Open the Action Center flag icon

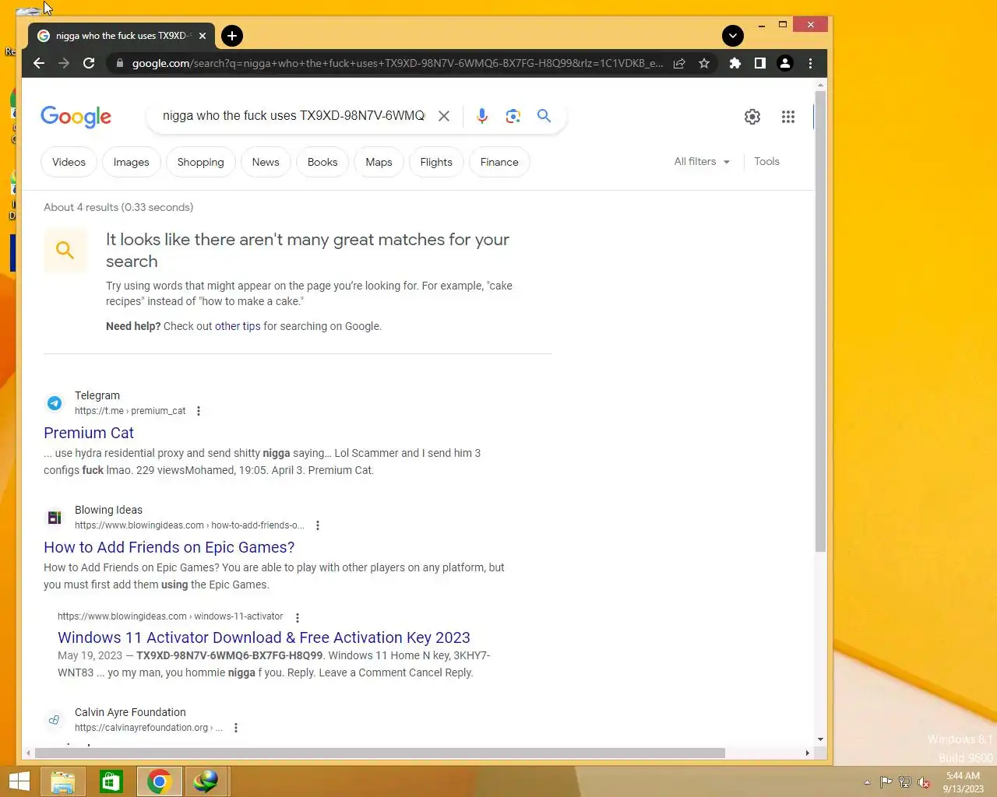[886, 782]
